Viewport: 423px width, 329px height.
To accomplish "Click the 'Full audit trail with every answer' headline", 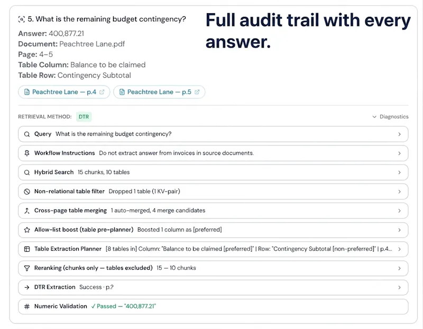I will click(308, 31).
